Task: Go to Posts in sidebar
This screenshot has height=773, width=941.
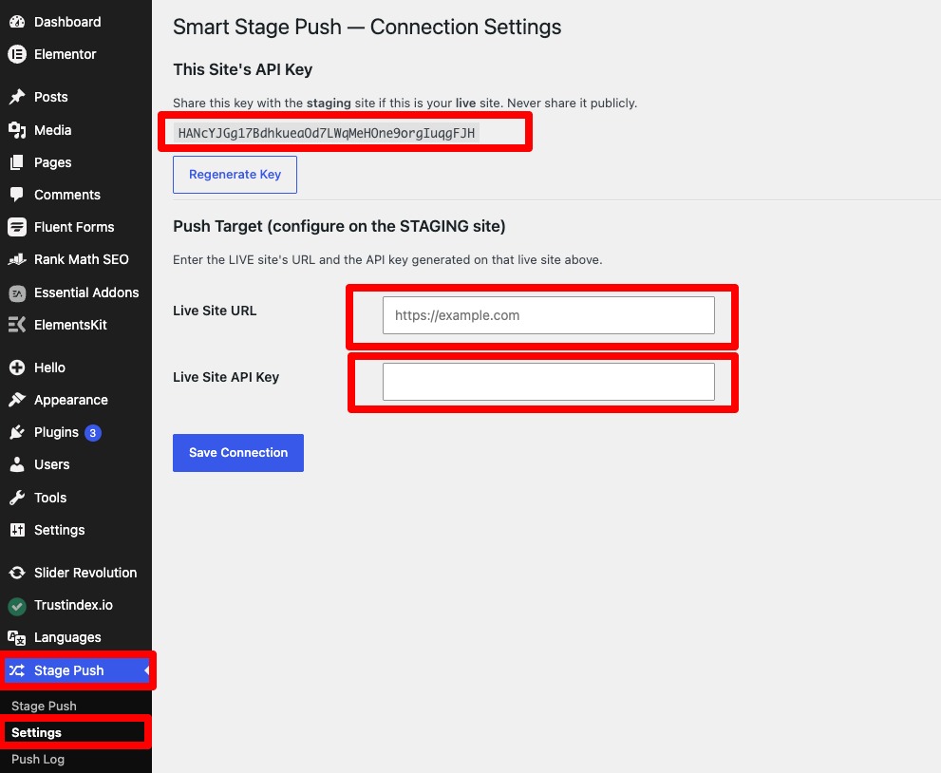Action: coord(51,97)
